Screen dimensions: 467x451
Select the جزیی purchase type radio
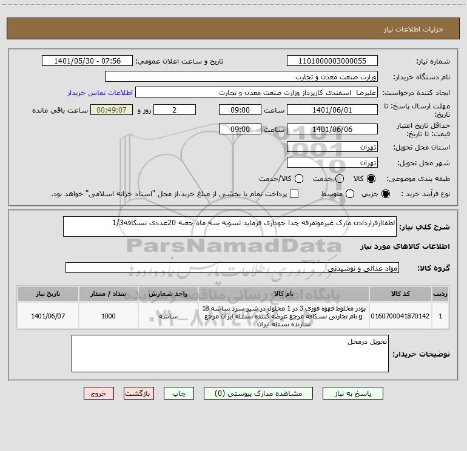click(x=385, y=194)
